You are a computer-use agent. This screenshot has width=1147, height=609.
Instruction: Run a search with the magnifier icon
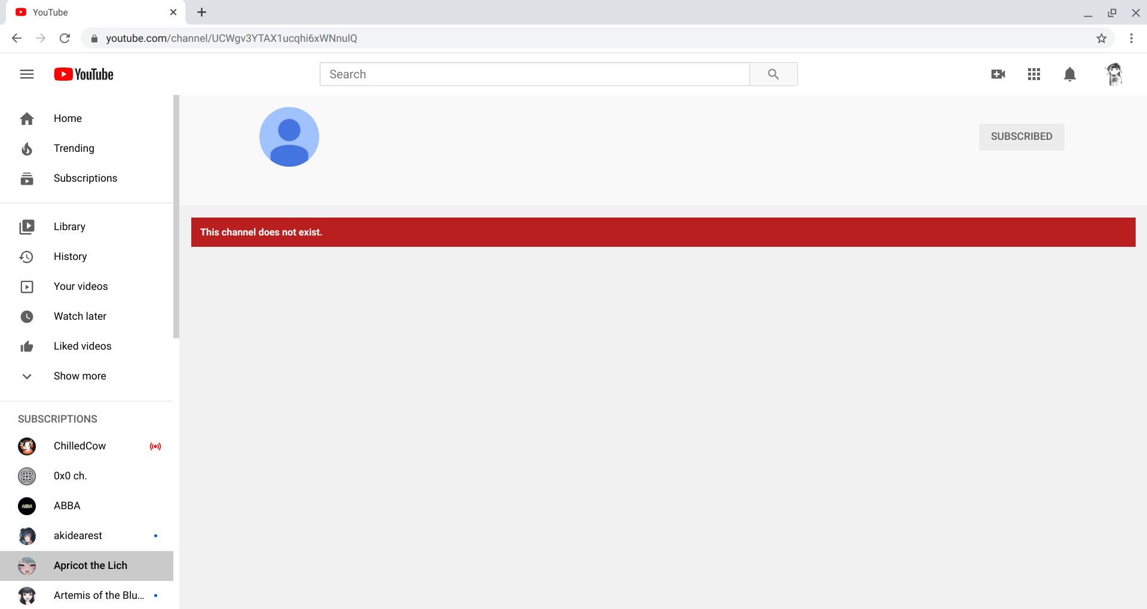point(773,74)
